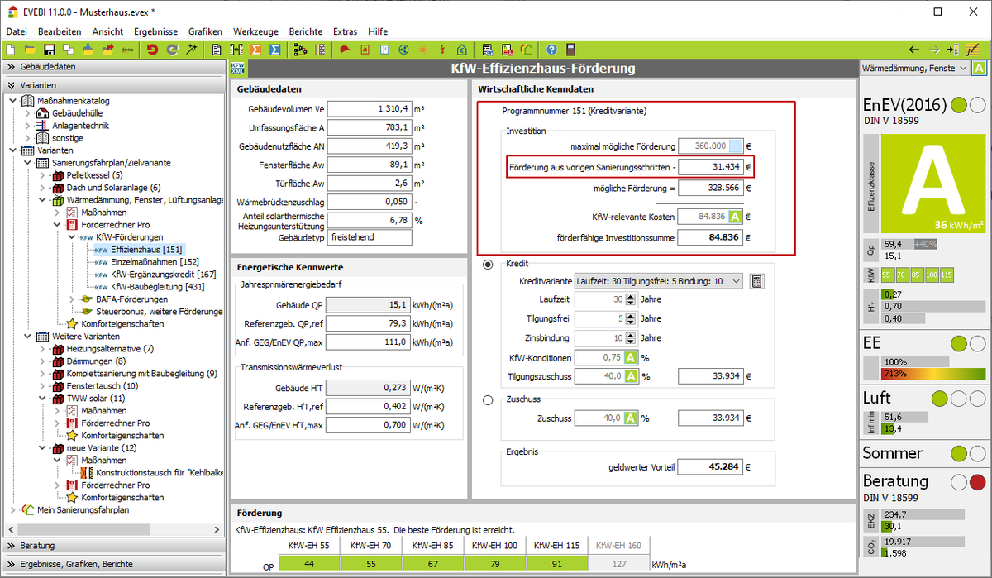Select KfW-Ergänzungskredit [167] in the tree
The height and width of the screenshot is (578, 992).
tap(163, 275)
